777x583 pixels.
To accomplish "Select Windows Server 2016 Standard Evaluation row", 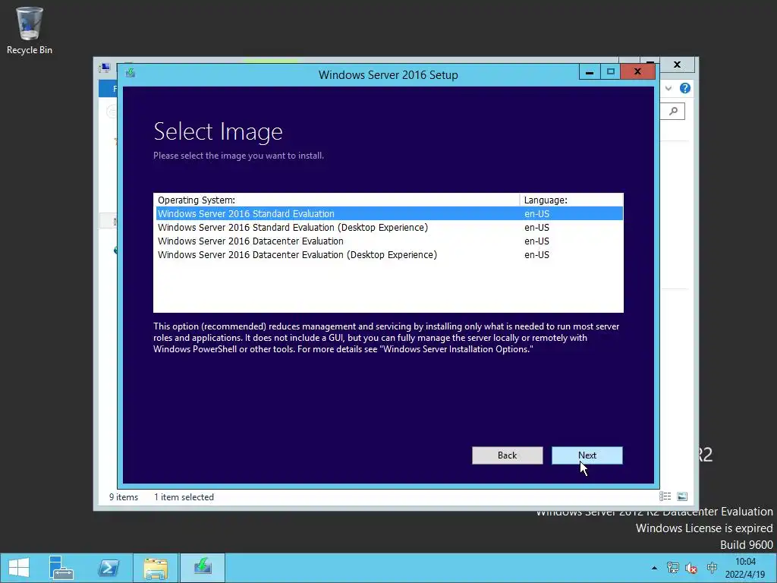I will (x=389, y=213).
